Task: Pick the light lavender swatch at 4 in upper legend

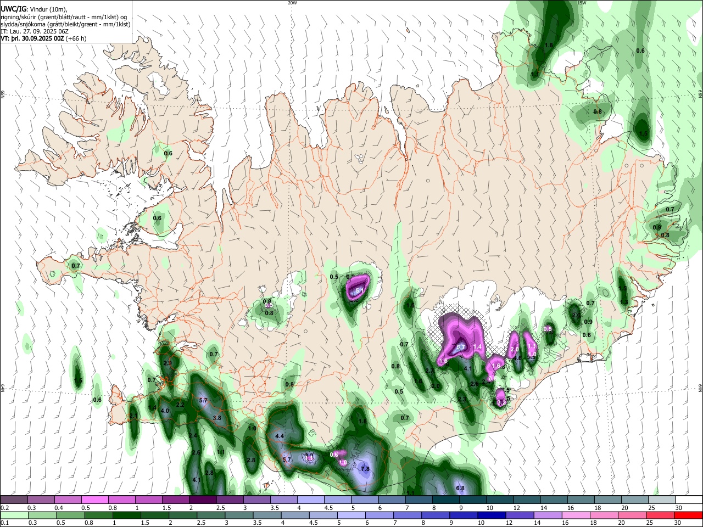Action: [310, 500]
